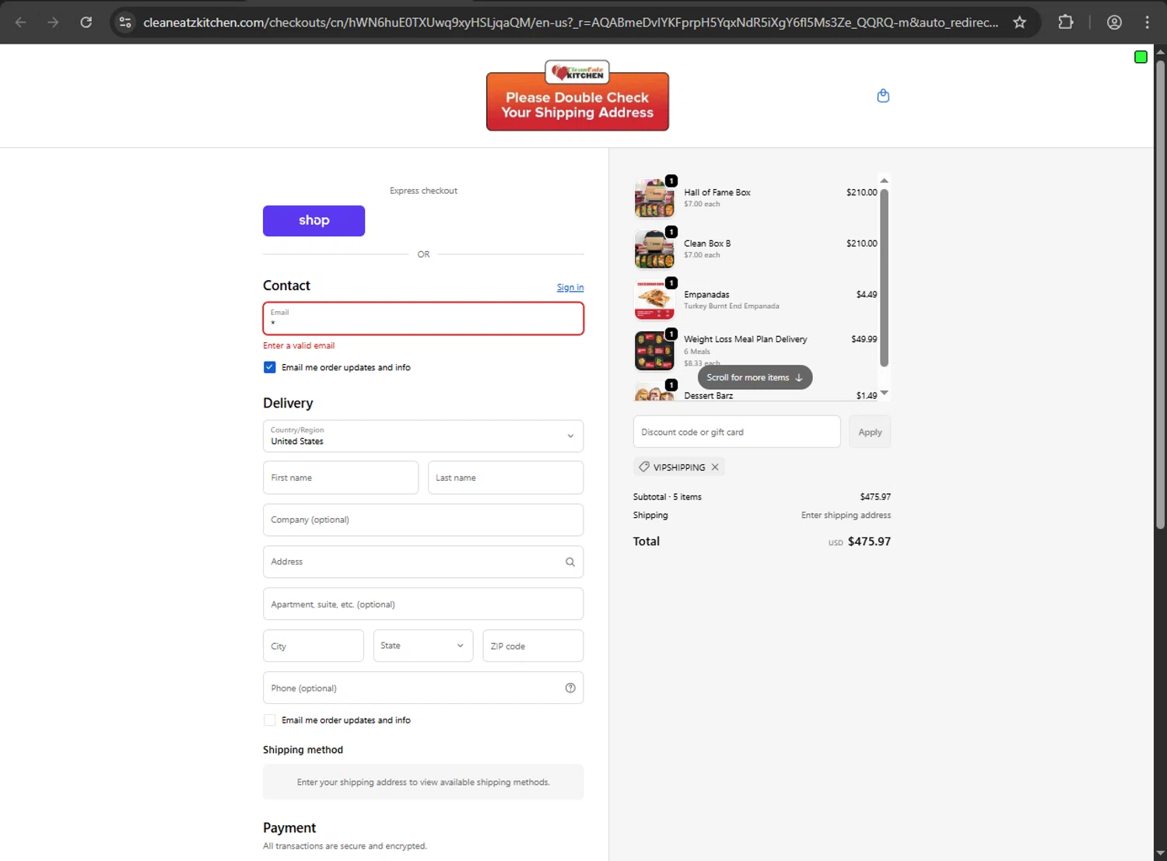Screen dimensions: 1167x861
Task: Focus the Company (optional) field
Action: click(423, 520)
